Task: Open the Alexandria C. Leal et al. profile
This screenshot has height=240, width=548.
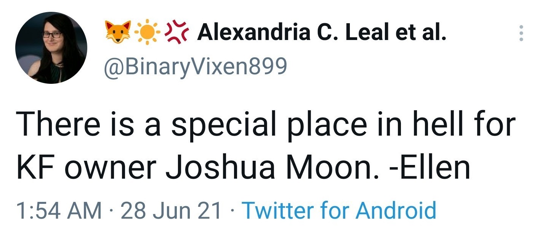Action: (321, 33)
